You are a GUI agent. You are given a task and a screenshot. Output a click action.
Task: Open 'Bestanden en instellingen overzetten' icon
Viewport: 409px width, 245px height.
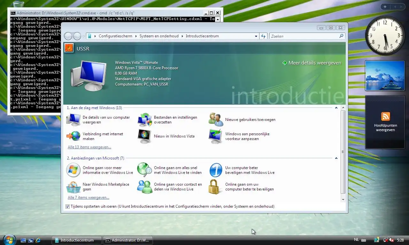click(x=145, y=120)
